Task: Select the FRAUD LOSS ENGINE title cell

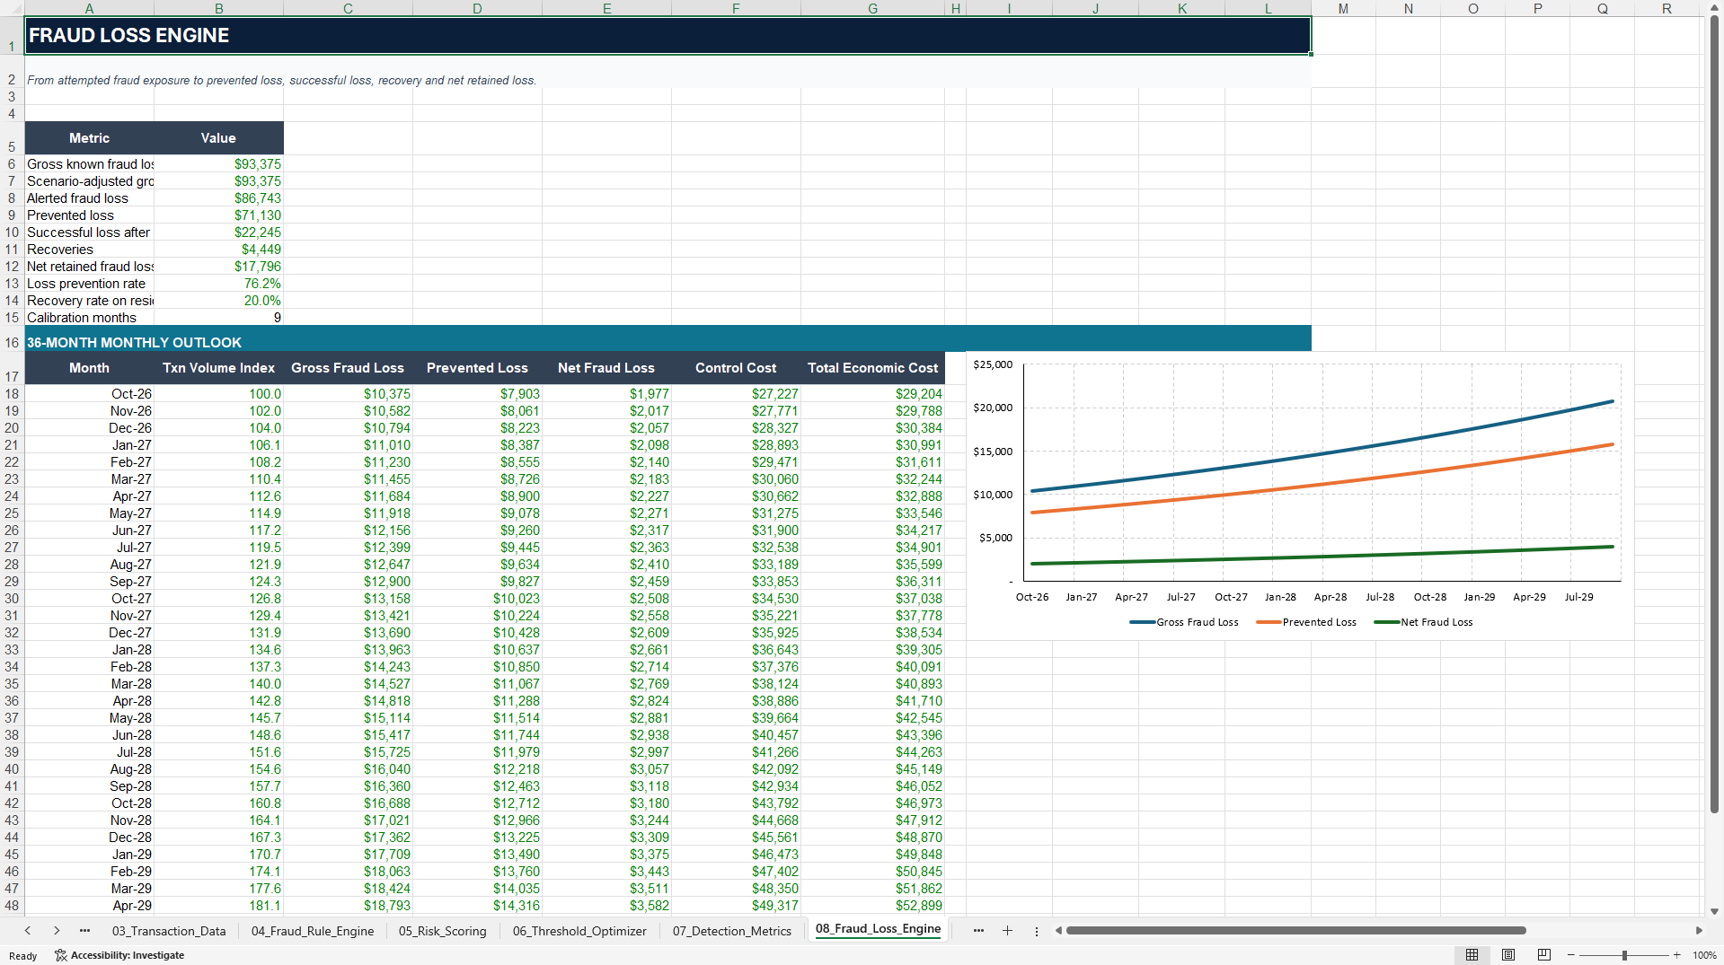Action: click(667, 36)
